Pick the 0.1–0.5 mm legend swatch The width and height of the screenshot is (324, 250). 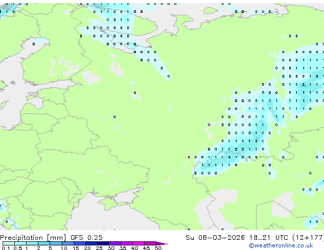click(x=9, y=243)
